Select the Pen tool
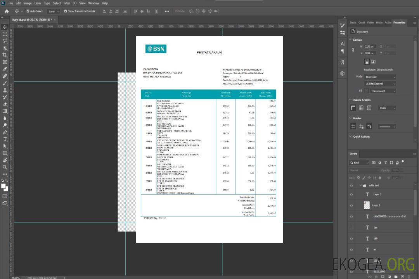This screenshot has height=279, width=419. pyautogui.click(x=5, y=132)
